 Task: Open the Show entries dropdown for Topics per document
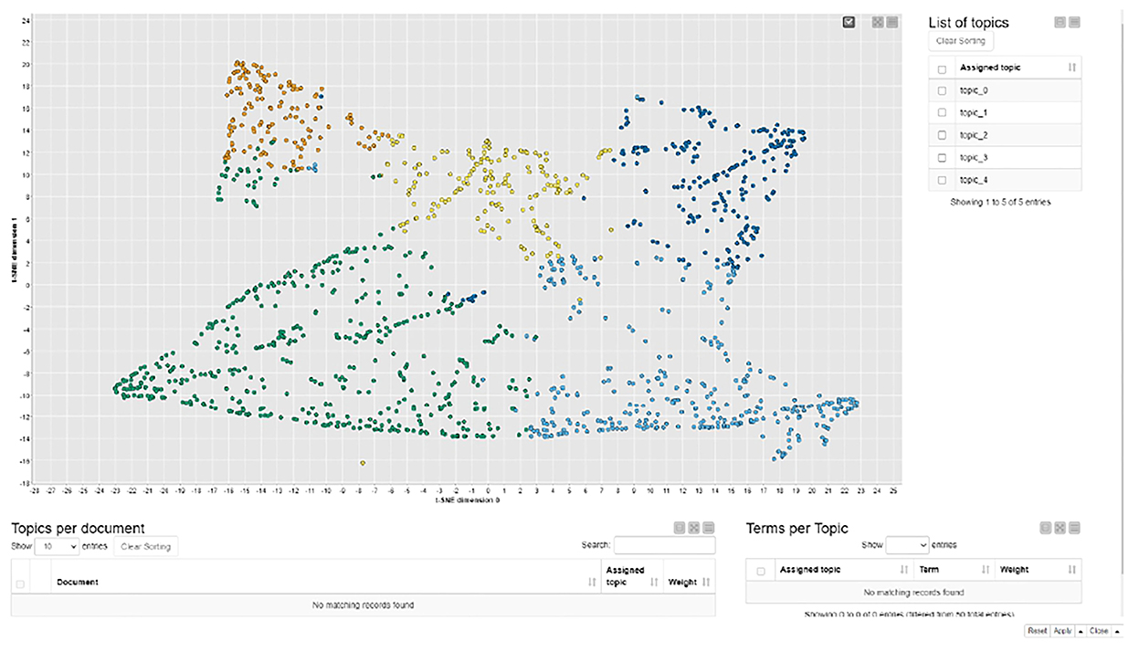[57, 546]
